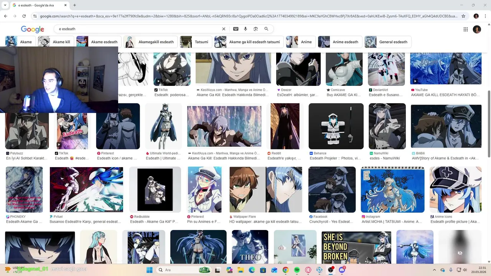The image size is (491, 276).
Task: Filter results by 'Akamegakill esdeath' chip
Action: pyautogui.click(x=151, y=42)
